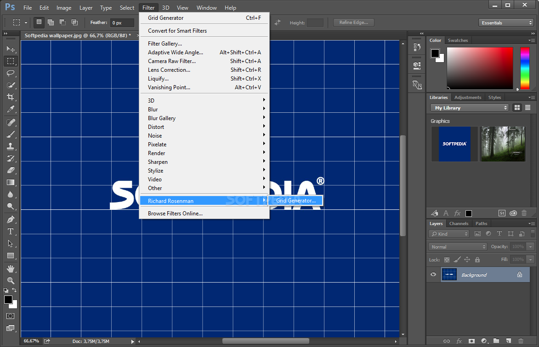The image size is (539, 347).
Task: Expand the Fill slider arrow
Action: [530, 260]
